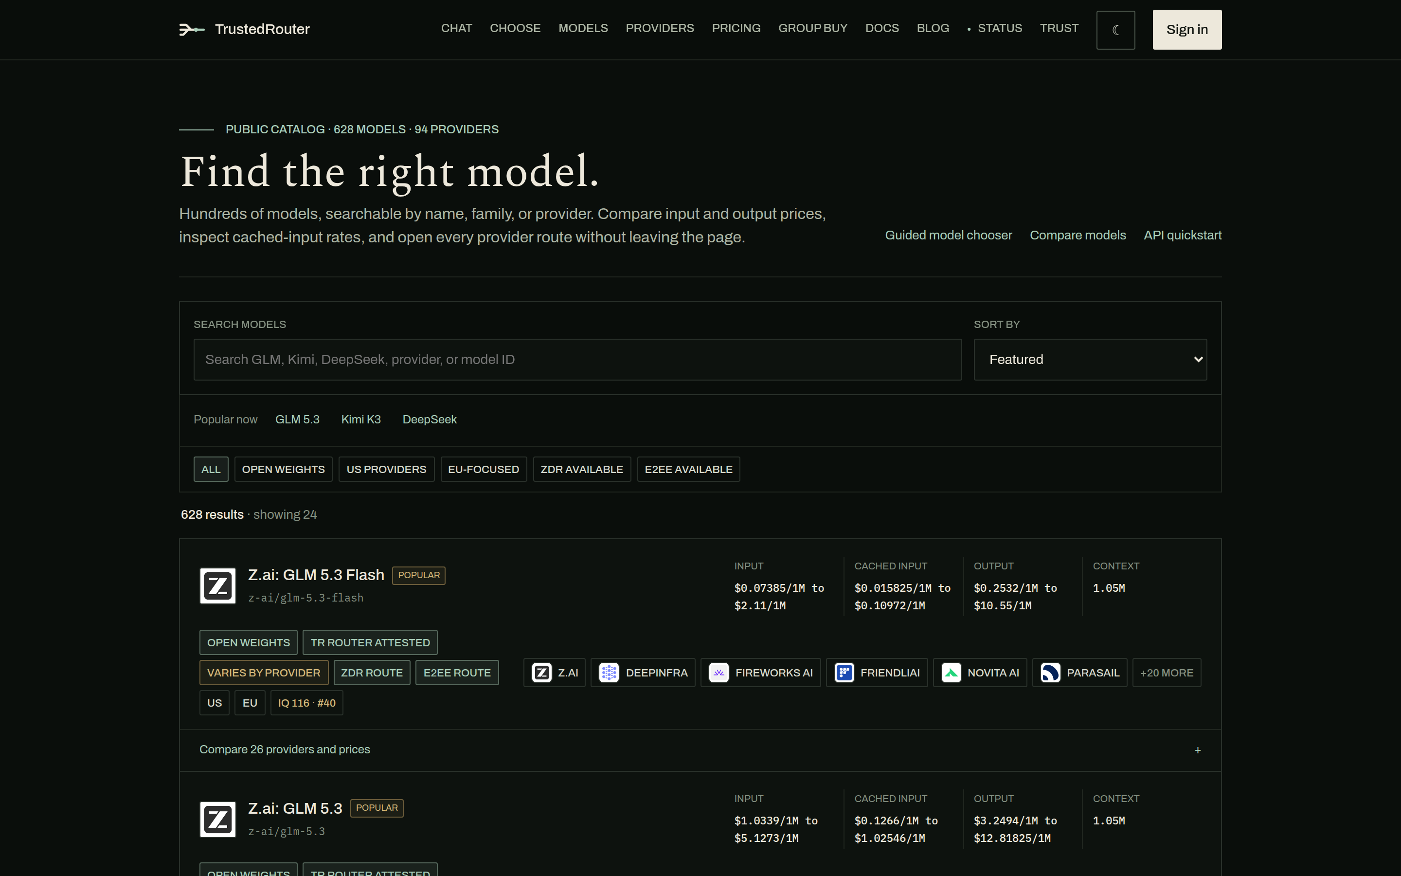Select model ID z-ai/glm-5.3
Viewport: 1401px width, 876px height.
pyautogui.click(x=287, y=831)
